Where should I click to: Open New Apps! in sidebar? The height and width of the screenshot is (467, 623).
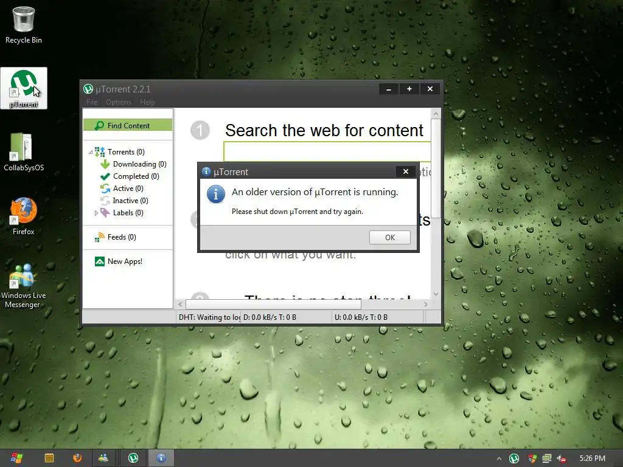click(125, 261)
